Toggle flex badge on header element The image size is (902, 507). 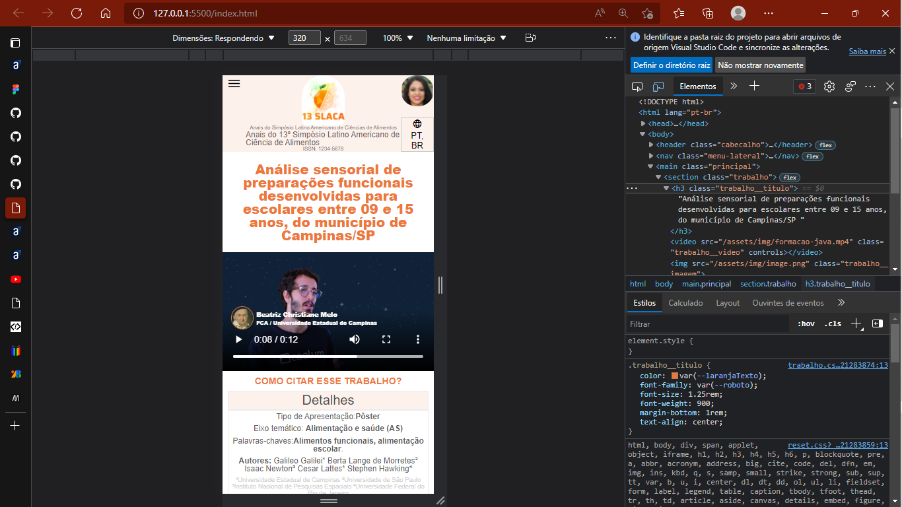(825, 145)
